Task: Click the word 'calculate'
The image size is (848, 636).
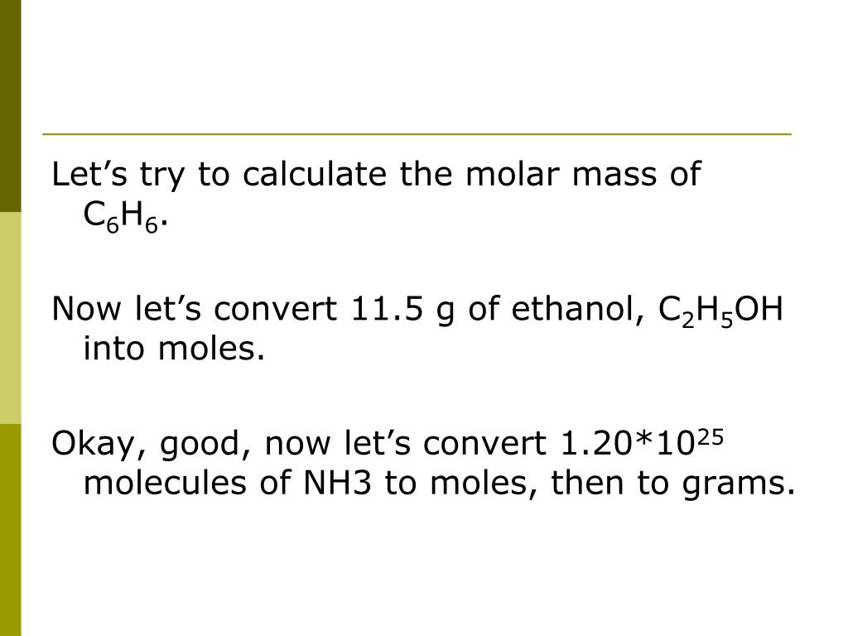Action: (314, 174)
